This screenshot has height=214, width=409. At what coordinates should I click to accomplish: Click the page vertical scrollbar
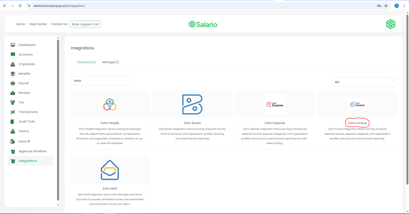407,99
